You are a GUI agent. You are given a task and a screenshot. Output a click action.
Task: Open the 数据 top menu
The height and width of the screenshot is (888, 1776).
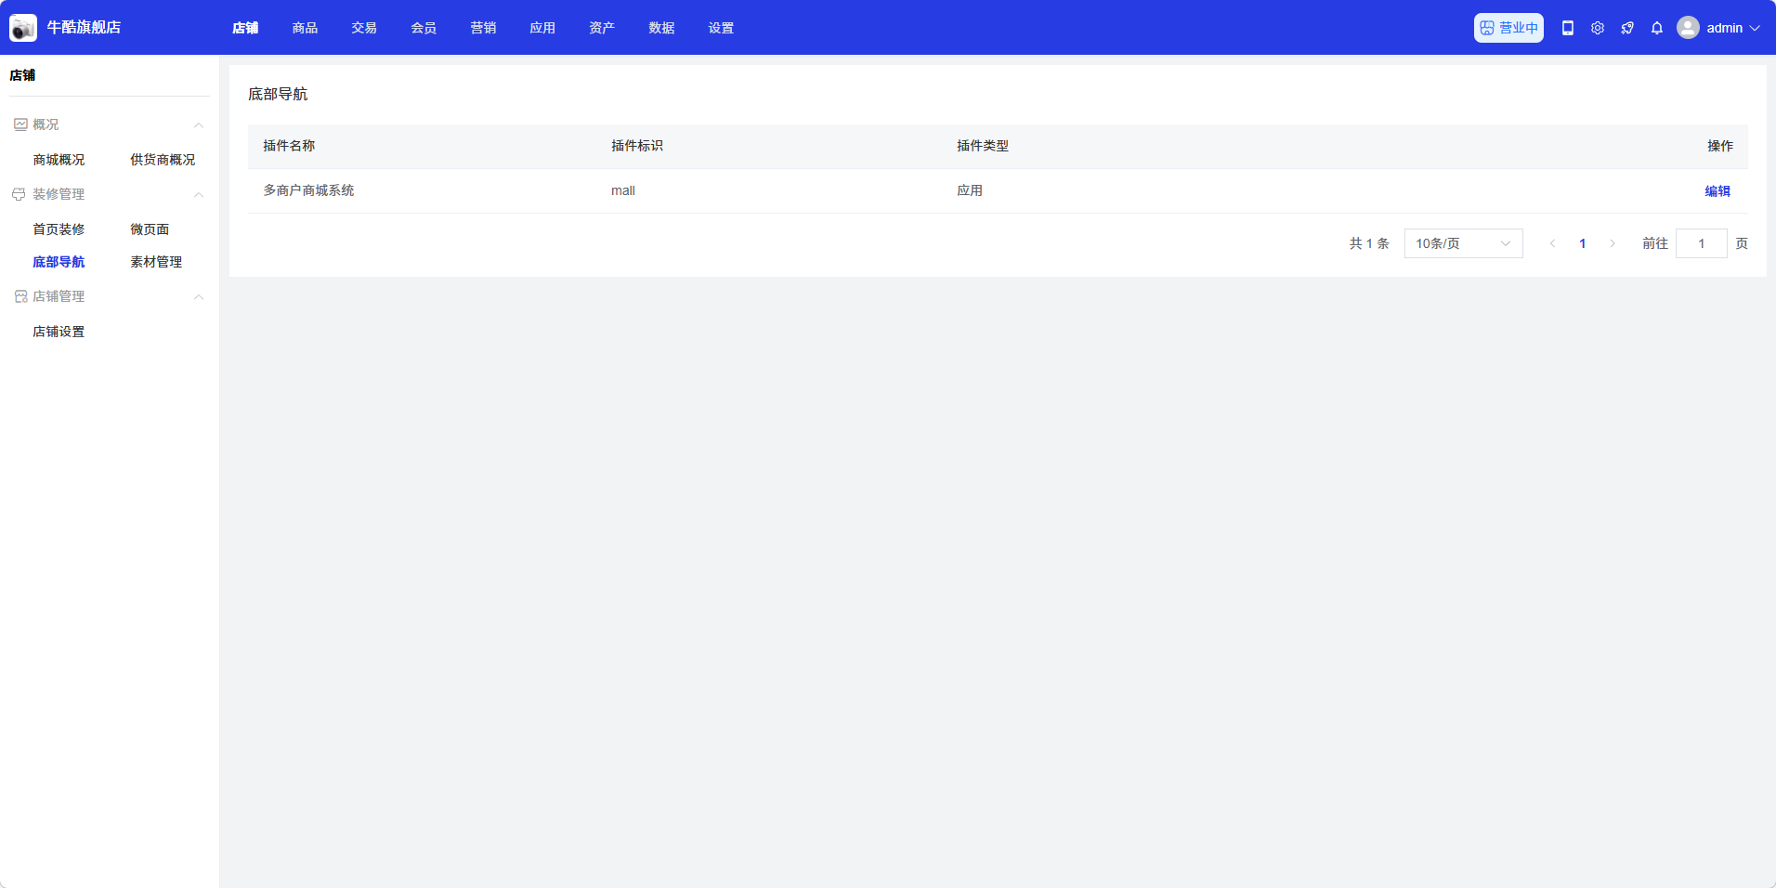pos(661,28)
